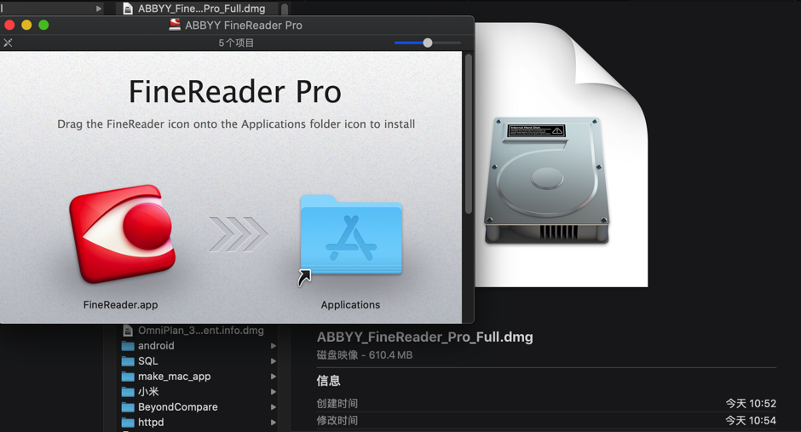The width and height of the screenshot is (801, 432).
Task: Click the Applications label text
Action: [x=350, y=305]
